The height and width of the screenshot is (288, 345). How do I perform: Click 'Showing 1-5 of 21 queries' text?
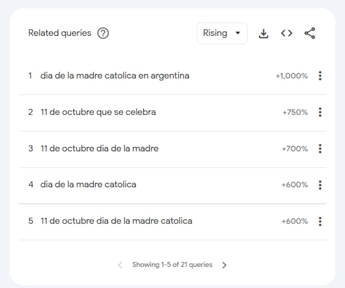tap(172, 265)
